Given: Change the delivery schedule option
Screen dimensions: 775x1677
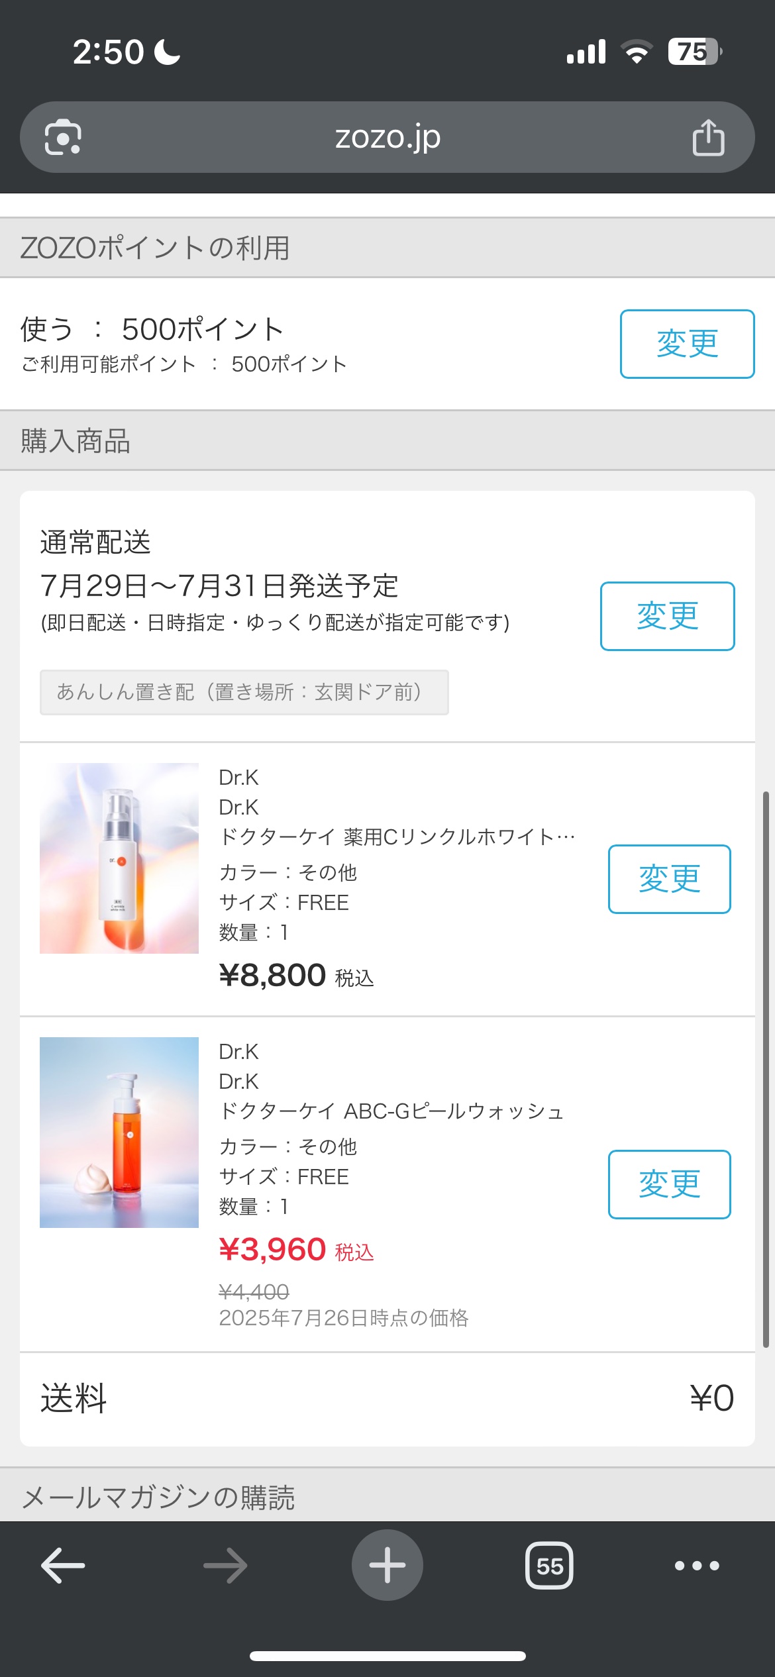Looking at the screenshot, I should tap(667, 616).
